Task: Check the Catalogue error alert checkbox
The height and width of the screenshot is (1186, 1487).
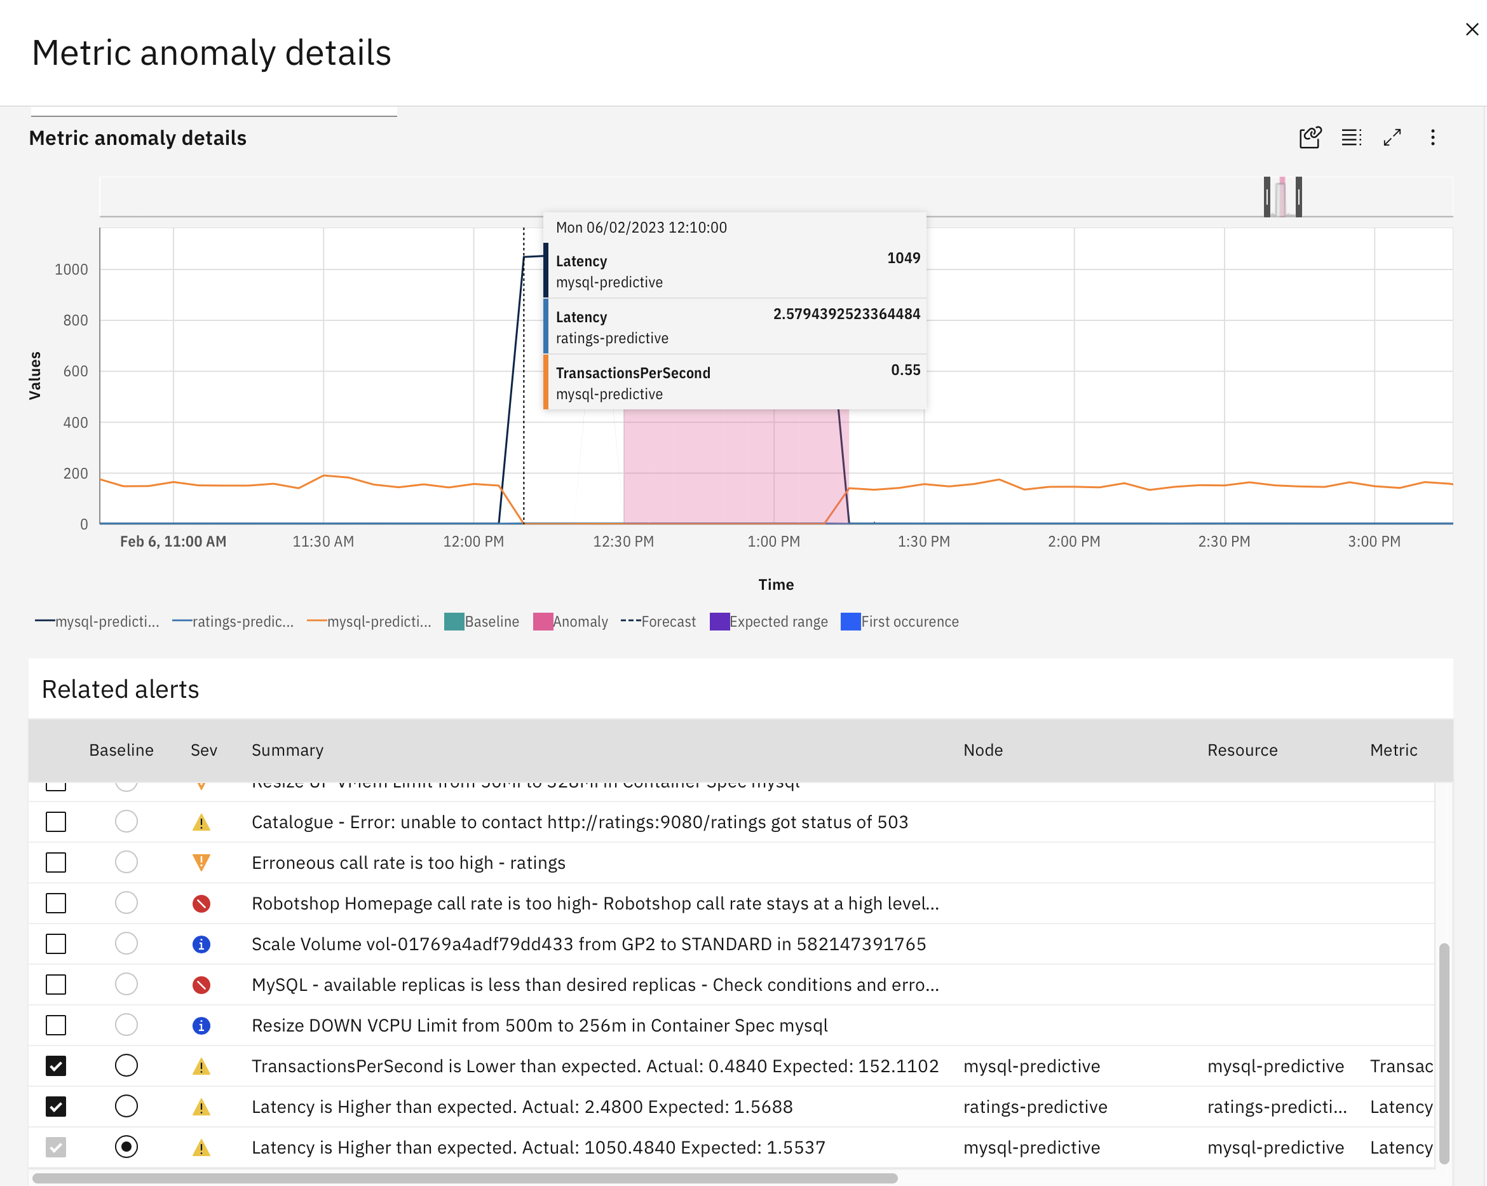Action: coord(56,822)
